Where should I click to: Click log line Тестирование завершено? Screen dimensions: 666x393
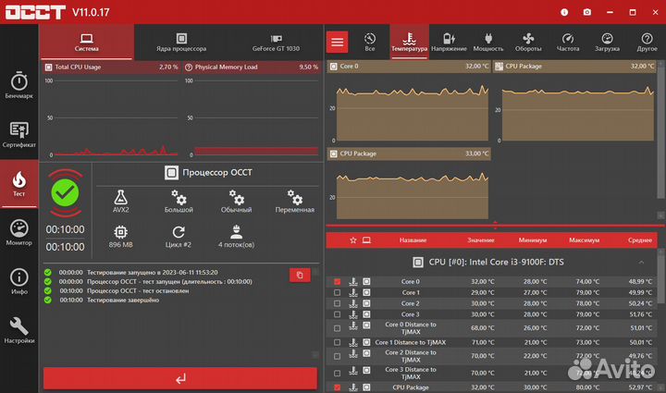123,300
